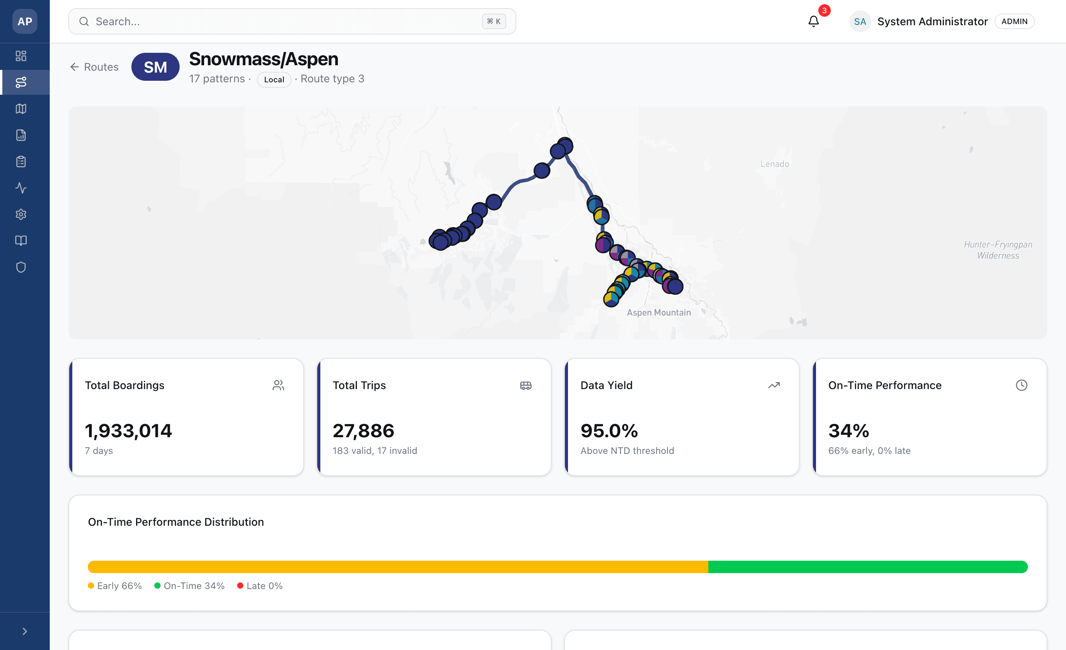Click the ADMIN role badge
This screenshot has width=1066, height=650.
1014,22
